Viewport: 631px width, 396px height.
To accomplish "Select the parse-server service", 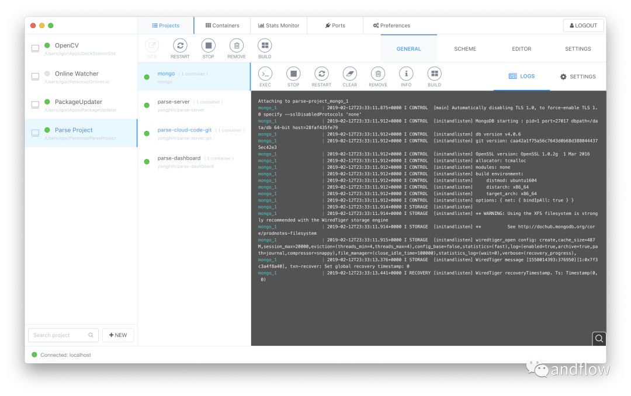I will point(194,105).
